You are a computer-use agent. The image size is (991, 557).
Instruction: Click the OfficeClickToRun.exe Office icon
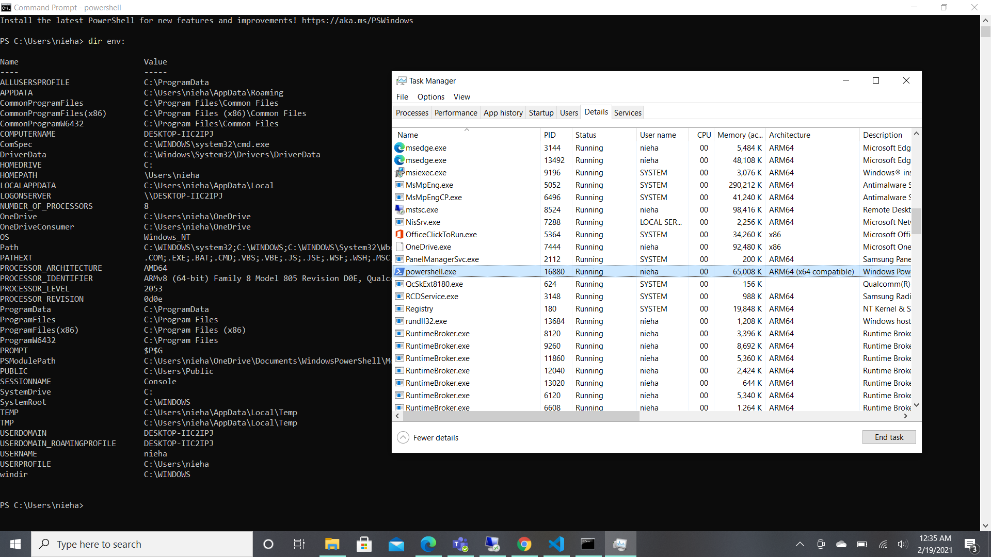pos(399,235)
